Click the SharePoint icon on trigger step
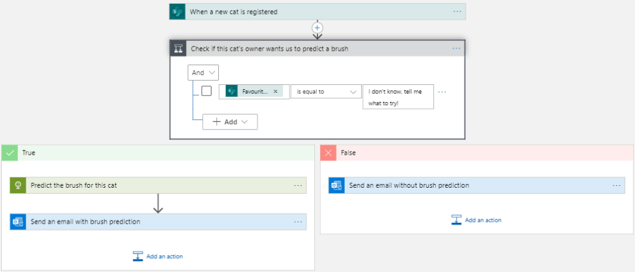The width and height of the screenshot is (635, 272). 177,12
